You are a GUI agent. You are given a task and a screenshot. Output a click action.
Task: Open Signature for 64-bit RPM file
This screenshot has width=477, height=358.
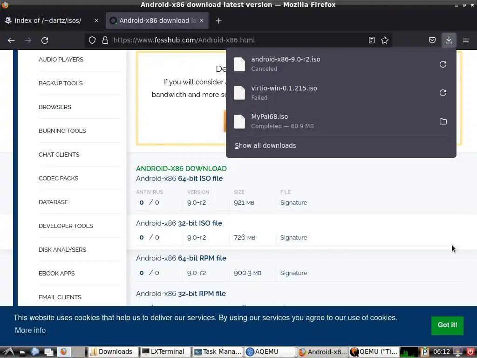(x=293, y=273)
